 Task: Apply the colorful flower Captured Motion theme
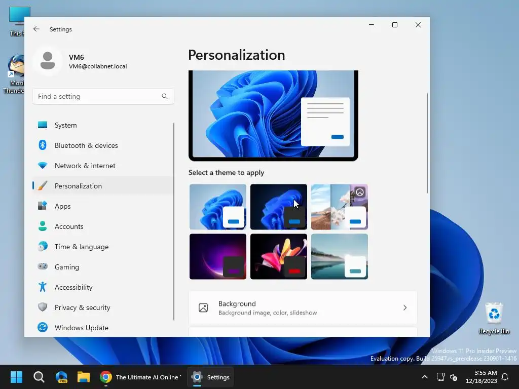pos(279,256)
